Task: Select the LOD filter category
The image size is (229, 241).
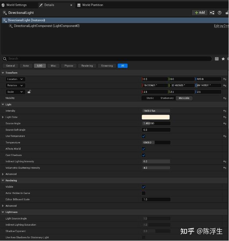Action: pos(40,66)
